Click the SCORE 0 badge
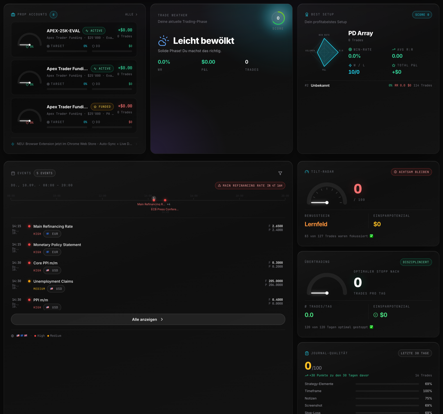This screenshot has height=414, width=443. click(422, 15)
